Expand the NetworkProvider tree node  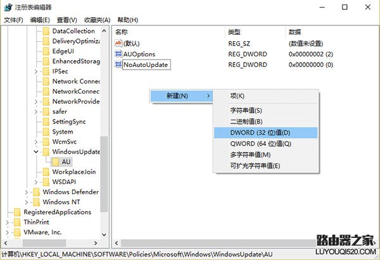coord(36,102)
